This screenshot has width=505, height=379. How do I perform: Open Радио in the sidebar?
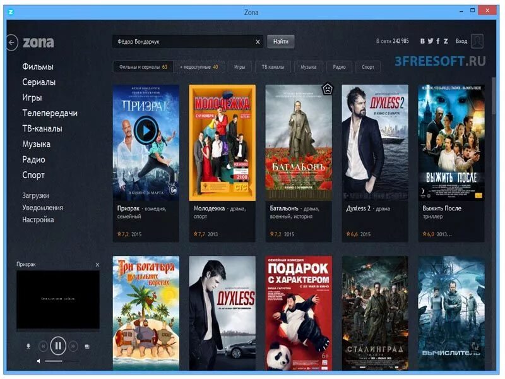click(33, 160)
